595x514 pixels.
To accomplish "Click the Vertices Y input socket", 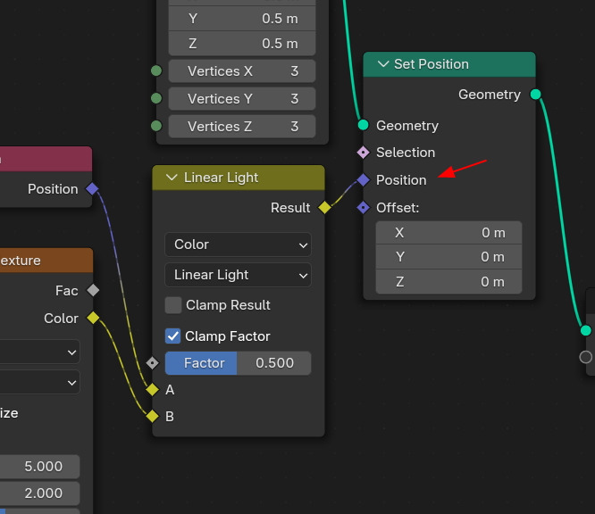I will tap(156, 98).
